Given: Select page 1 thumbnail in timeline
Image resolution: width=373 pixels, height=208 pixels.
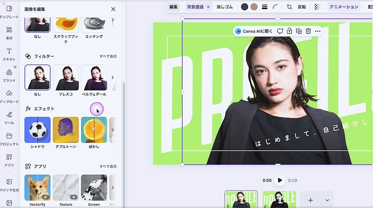Looking at the screenshot, I should [x=241, y=199].
